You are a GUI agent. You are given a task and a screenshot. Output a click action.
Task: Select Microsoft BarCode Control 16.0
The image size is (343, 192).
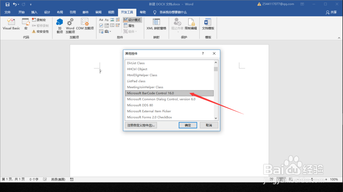click(169, 93)
